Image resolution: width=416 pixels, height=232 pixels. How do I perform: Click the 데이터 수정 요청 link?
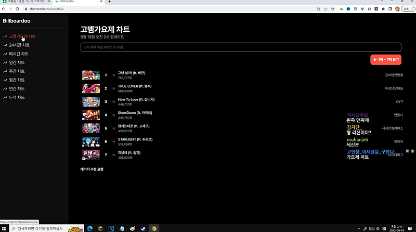(92, 170)
